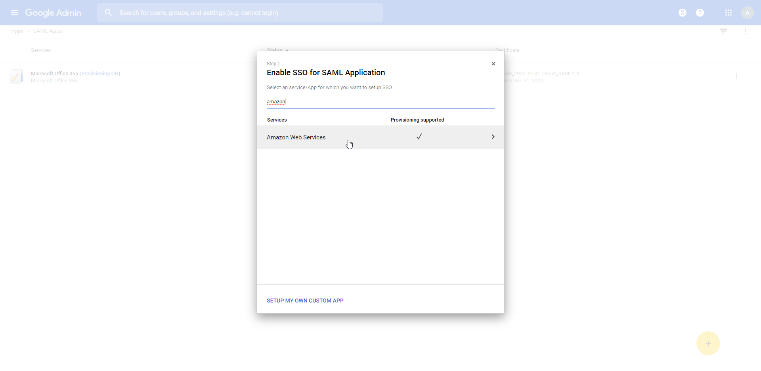Click the Google Admin logo
Viewport: 761px width, 371px height.
tap(53, 13)
